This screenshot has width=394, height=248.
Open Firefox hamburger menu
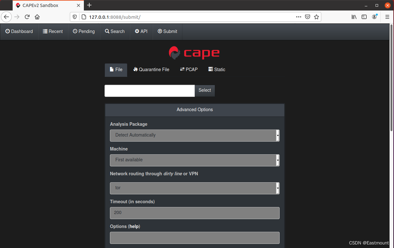(387, 17)
